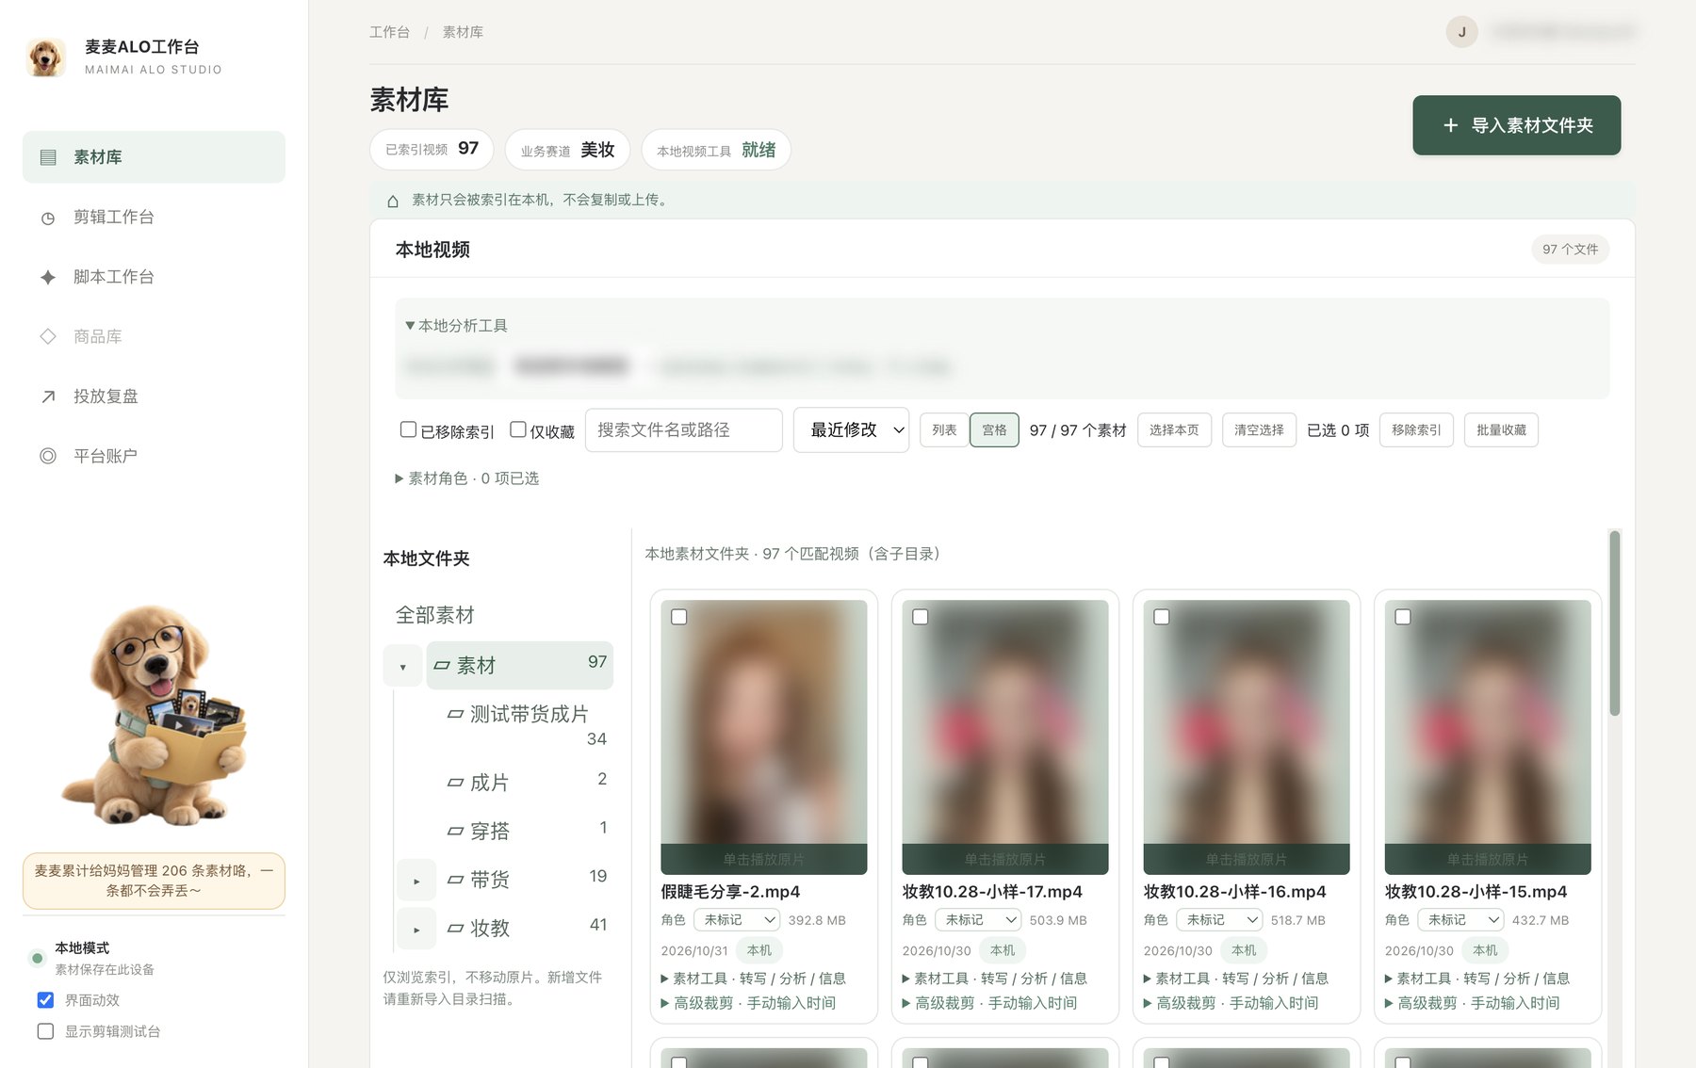Click the 搜索文件名或路径 search field
The image size is (1696, 1068).
click(x=684, y=430)
